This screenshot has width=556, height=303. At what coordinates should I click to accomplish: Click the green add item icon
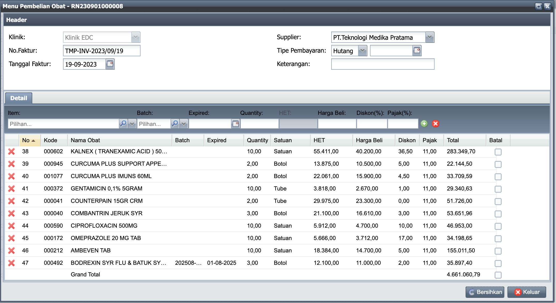click(x=424, y=124)
